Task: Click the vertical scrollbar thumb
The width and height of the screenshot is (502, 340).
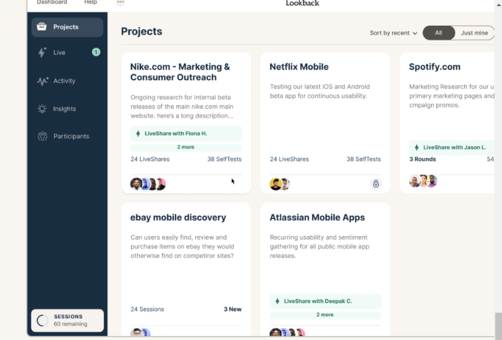Action: pos(498,325)
